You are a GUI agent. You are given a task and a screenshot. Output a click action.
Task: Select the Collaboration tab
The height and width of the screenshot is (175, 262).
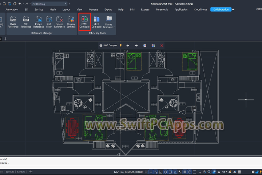(x=221, y=9)
